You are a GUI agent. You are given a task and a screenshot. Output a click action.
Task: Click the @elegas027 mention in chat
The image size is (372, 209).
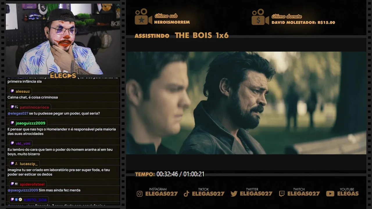[18, 113]
